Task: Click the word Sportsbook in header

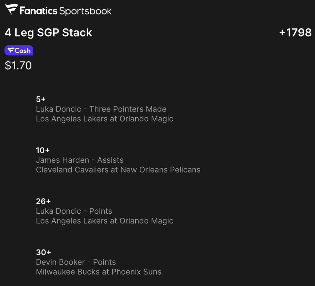Action: coord(85,11)
